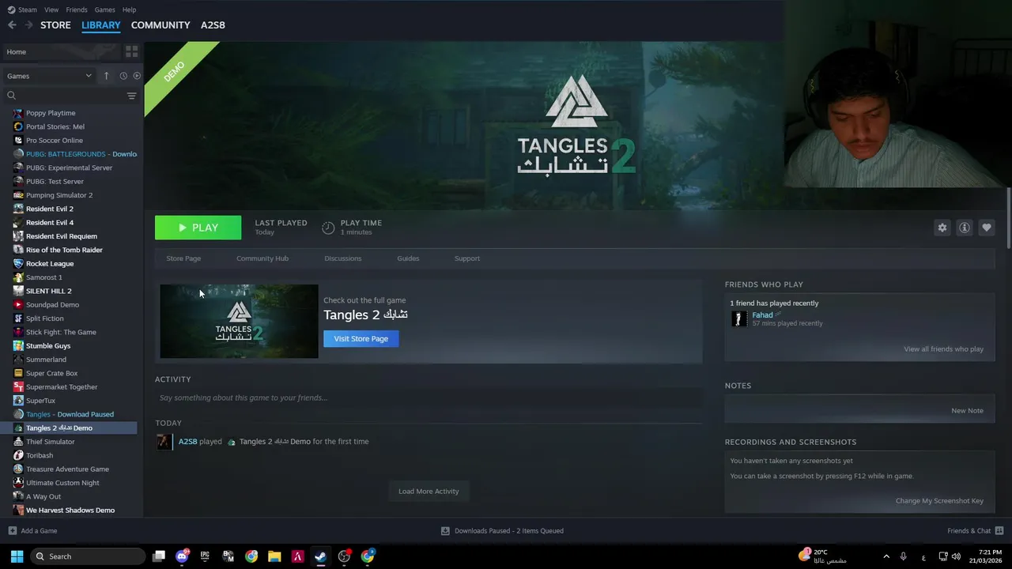This screenshot has height=569, width=1012.
Task: Open the Discussions link
Action: [342, 258]
